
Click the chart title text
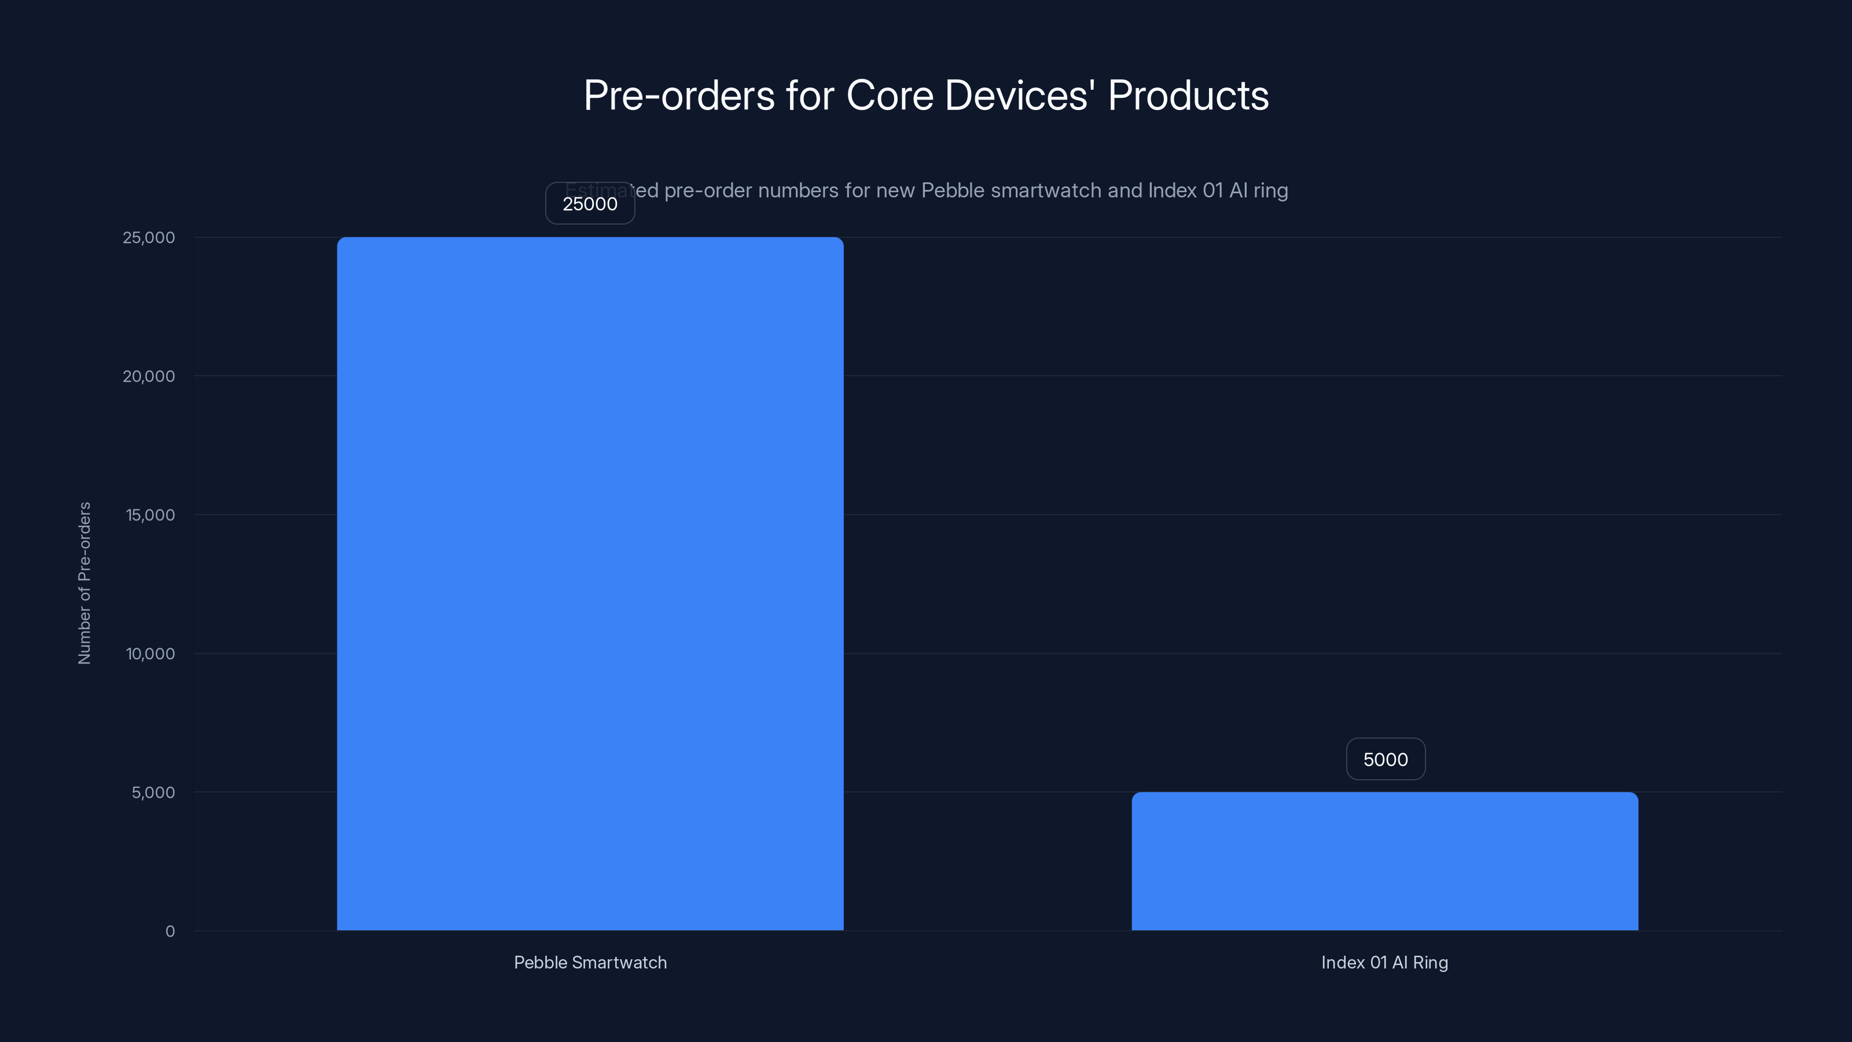click(926, 94)
